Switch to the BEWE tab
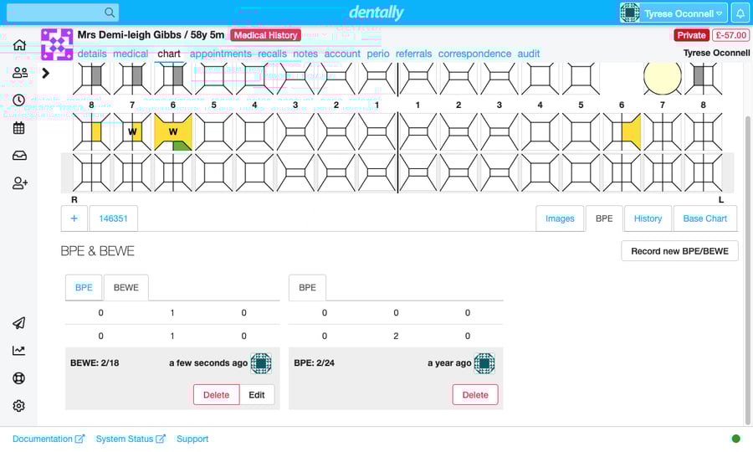 125,287
